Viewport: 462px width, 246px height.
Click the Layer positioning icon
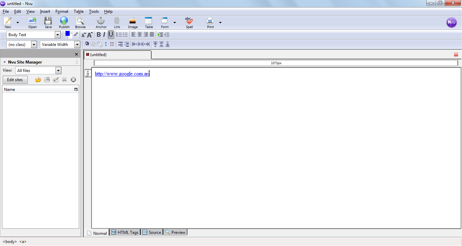click(87, 44)
